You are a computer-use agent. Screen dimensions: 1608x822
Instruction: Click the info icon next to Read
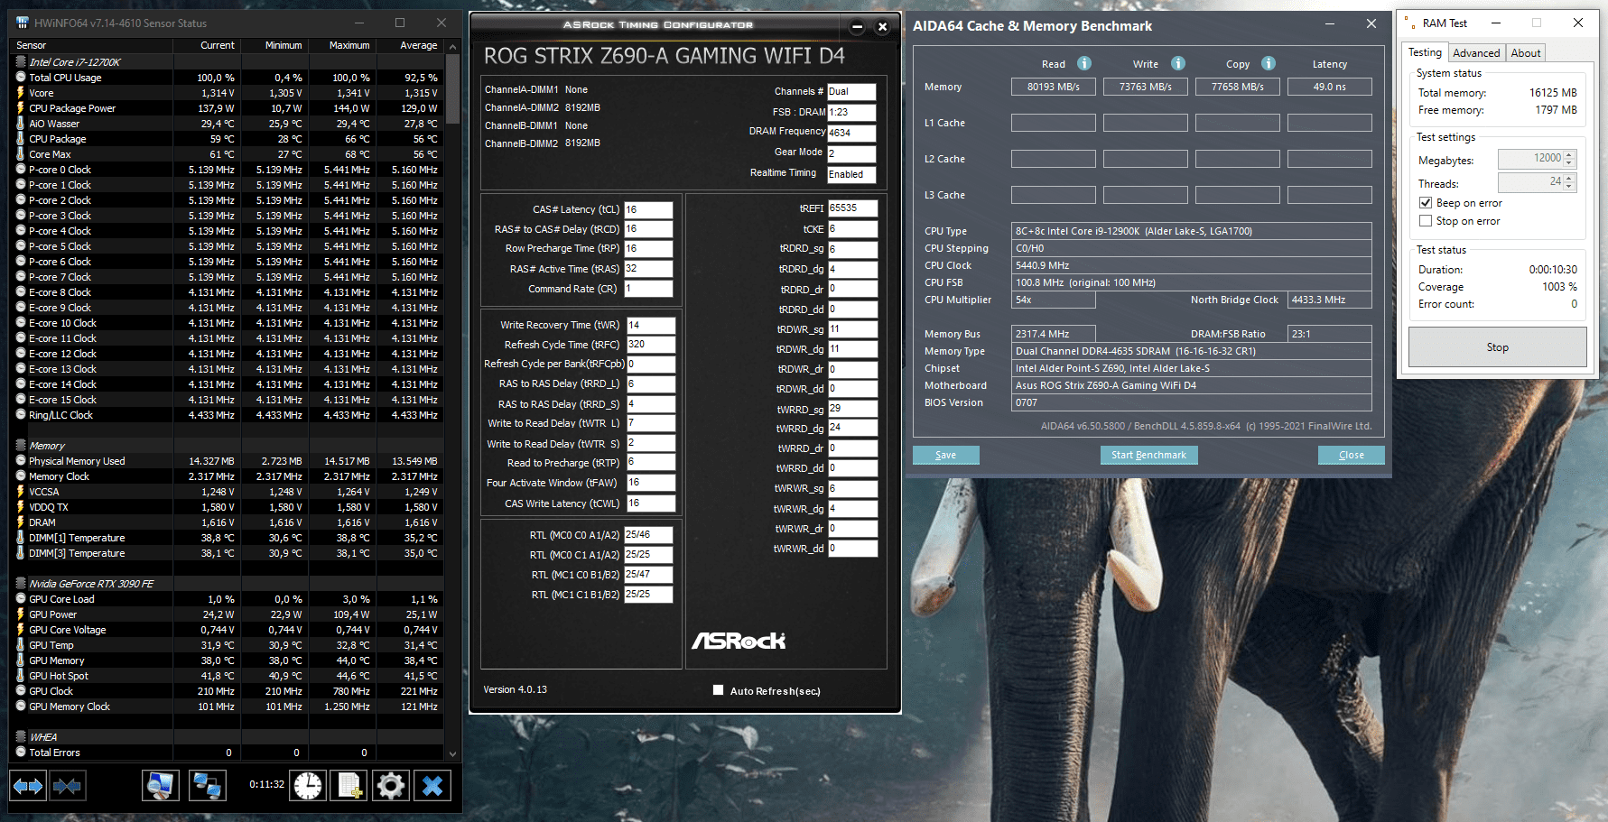[1084, 63]
